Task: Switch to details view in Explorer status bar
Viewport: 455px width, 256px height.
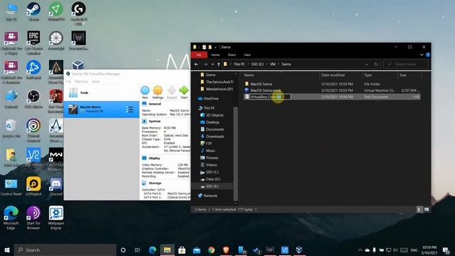Action: tap(419, 209)
